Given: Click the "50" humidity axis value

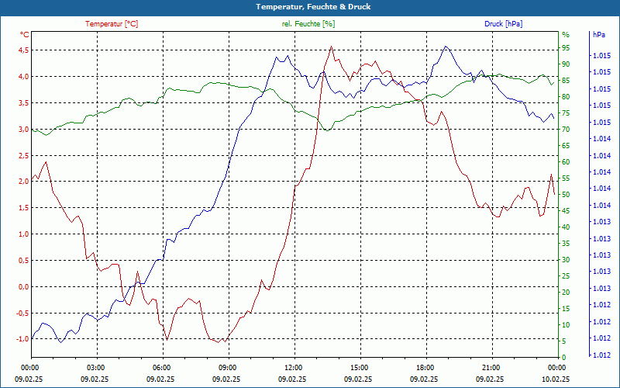Looking at the screenshot, I should (566, 195).
